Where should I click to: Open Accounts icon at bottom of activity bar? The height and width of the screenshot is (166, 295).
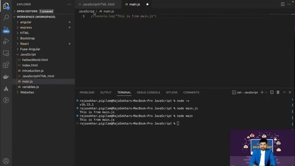(6, 161)
